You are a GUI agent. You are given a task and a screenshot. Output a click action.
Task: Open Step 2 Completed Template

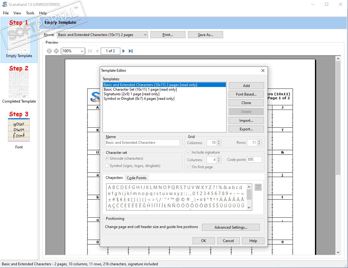(x=19, y=85)
